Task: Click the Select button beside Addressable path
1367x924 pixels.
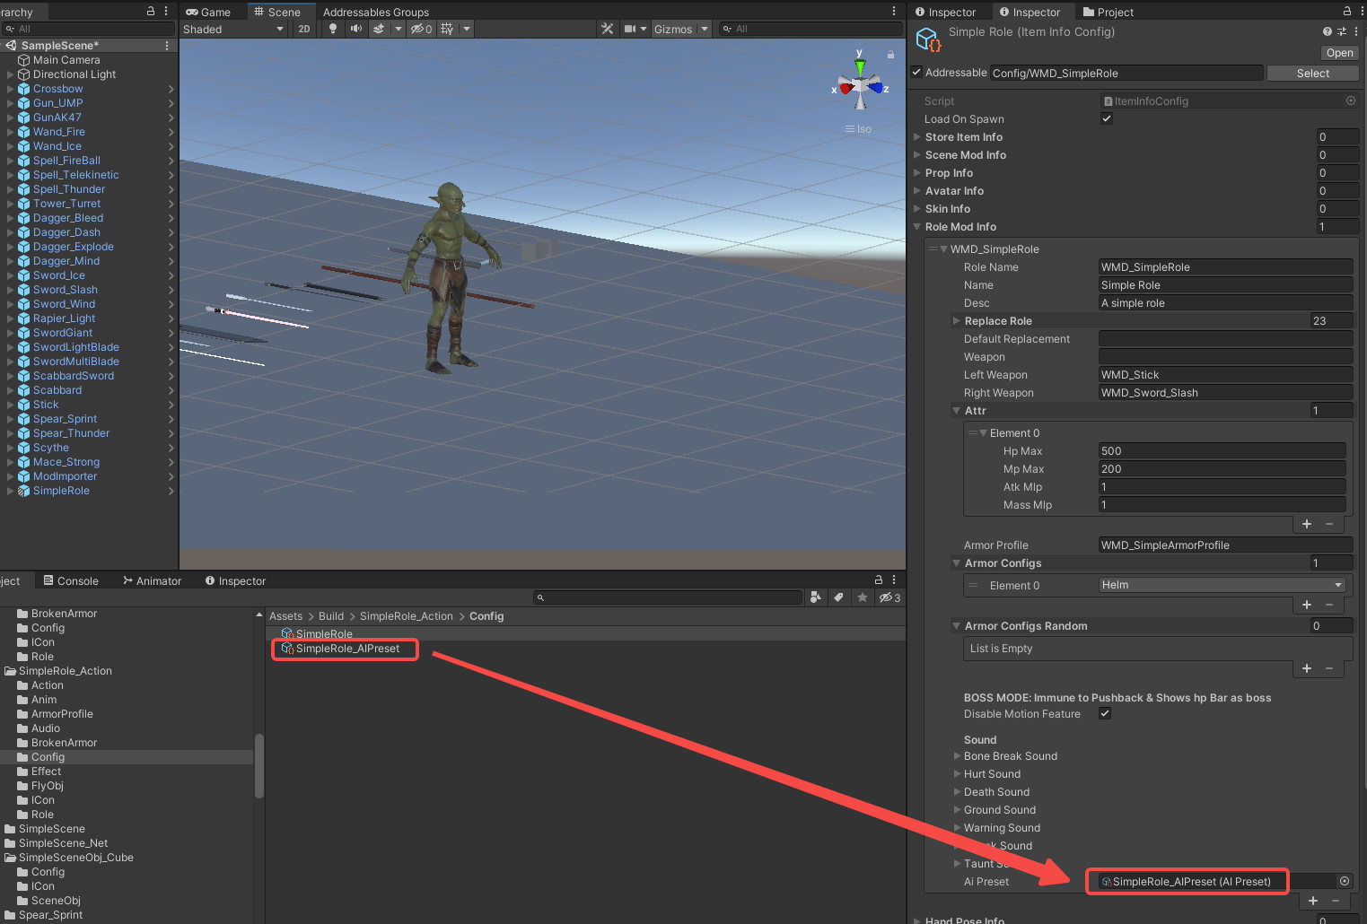Action: pyautogui.click(x=1312, y=73)
